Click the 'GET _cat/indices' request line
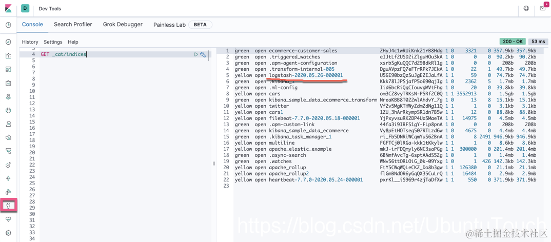The height and width of the screenshot is (242, 551). click(x=64, y=54)
